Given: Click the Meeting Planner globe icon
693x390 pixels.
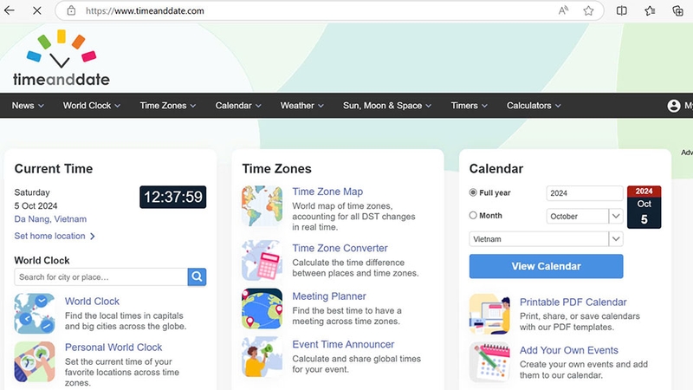Looking at the screenshot, I should [x=262, y=309].
